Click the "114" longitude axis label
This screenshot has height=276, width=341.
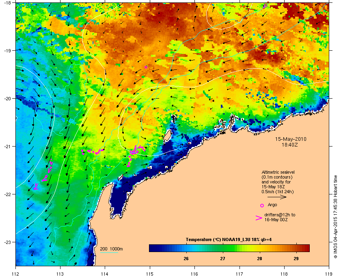click(x=105, y=274)
